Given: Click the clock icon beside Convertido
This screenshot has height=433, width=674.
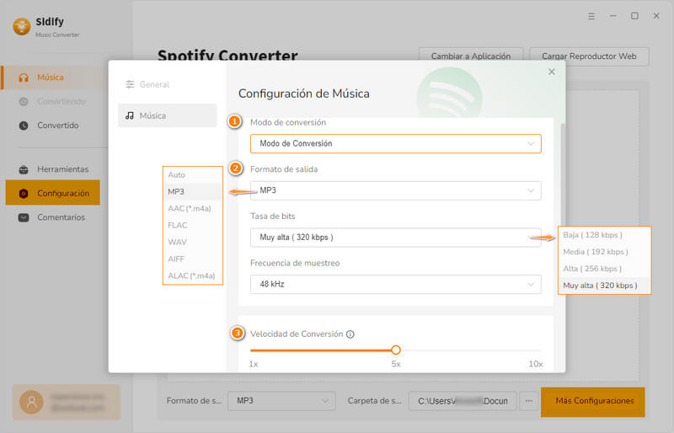Looking at the screenshot, I should [x=24, y=126].
